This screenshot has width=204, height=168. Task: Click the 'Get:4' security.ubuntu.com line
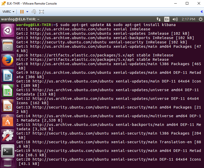(102, 42)
